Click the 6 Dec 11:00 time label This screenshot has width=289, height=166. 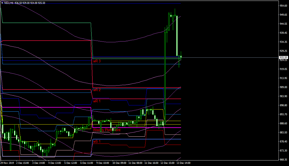[86, 163]
